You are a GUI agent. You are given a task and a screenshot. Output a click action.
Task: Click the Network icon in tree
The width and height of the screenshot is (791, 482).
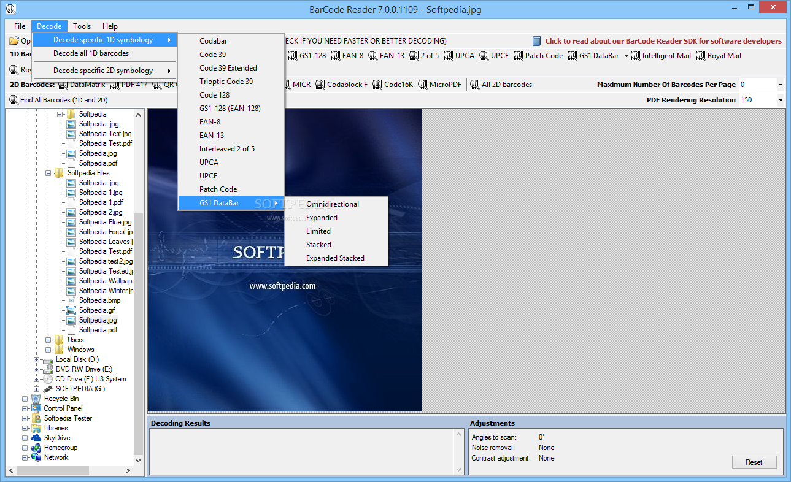36,457
